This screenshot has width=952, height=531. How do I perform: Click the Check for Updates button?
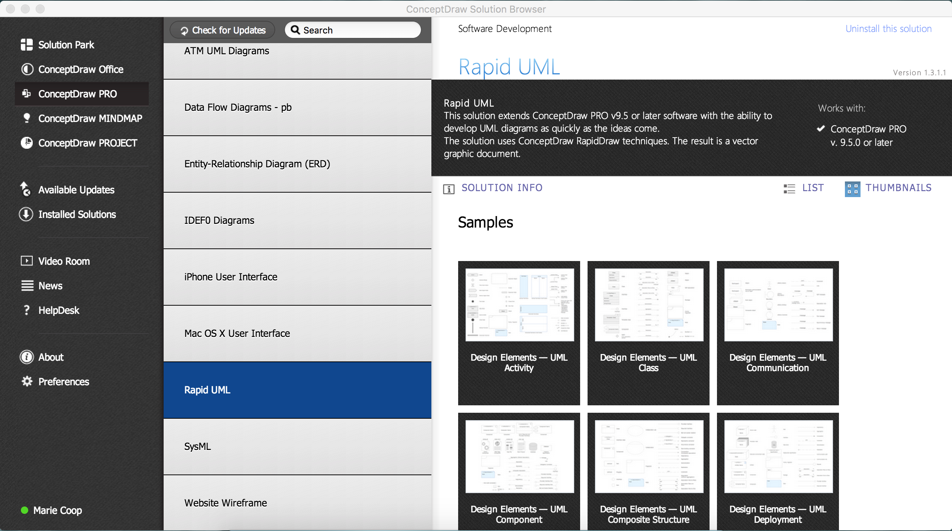tap(222, 30)
